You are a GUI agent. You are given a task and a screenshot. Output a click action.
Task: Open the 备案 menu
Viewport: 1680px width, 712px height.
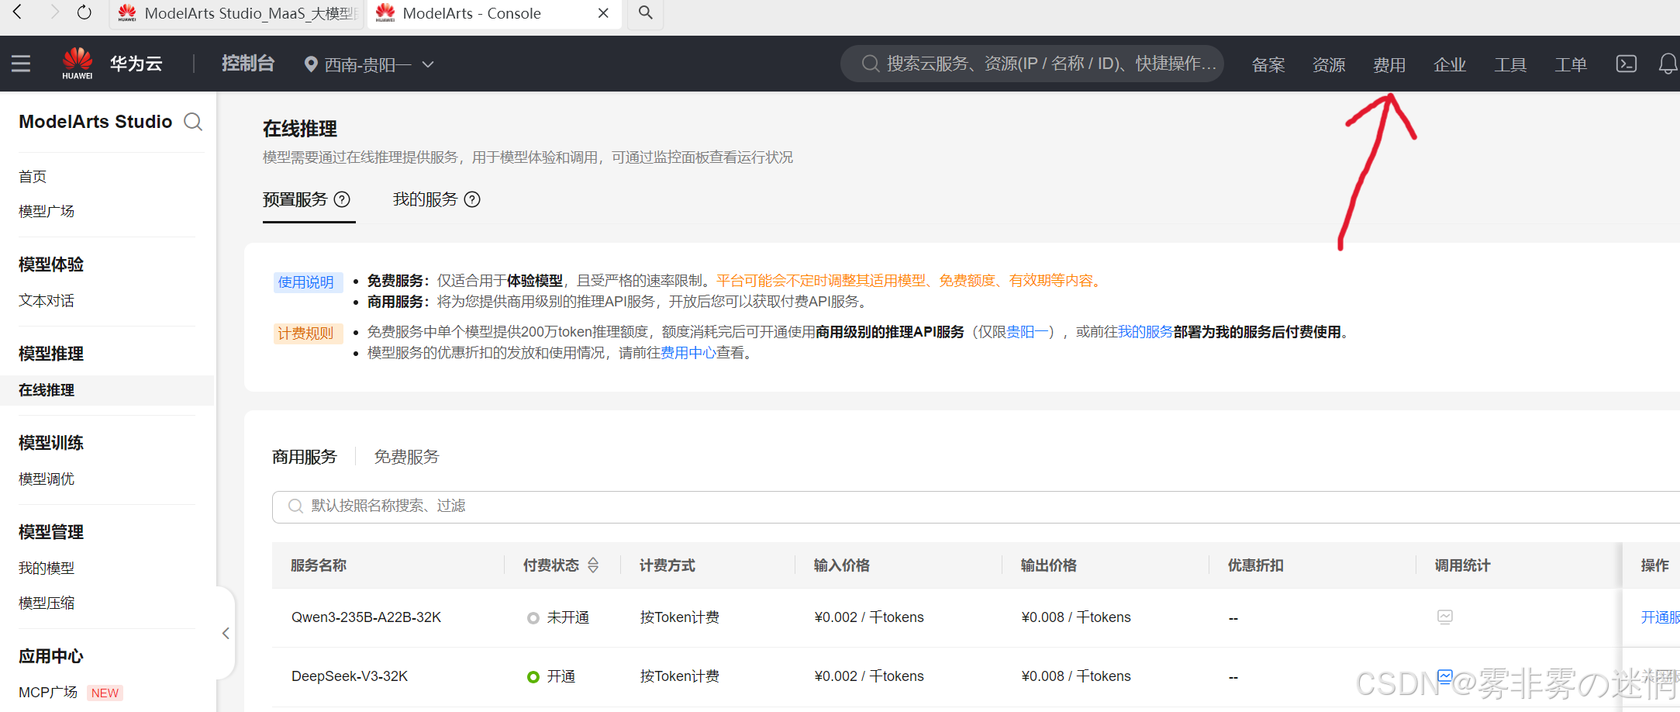point(1268,64)
